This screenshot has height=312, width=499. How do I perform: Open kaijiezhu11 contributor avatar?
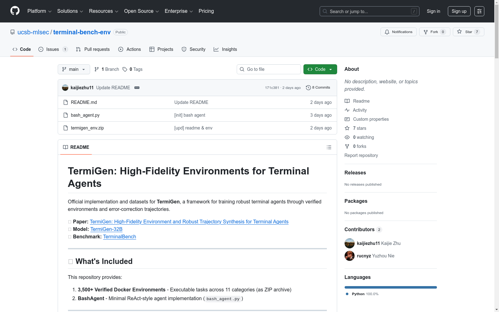click(x=350, y=243)
